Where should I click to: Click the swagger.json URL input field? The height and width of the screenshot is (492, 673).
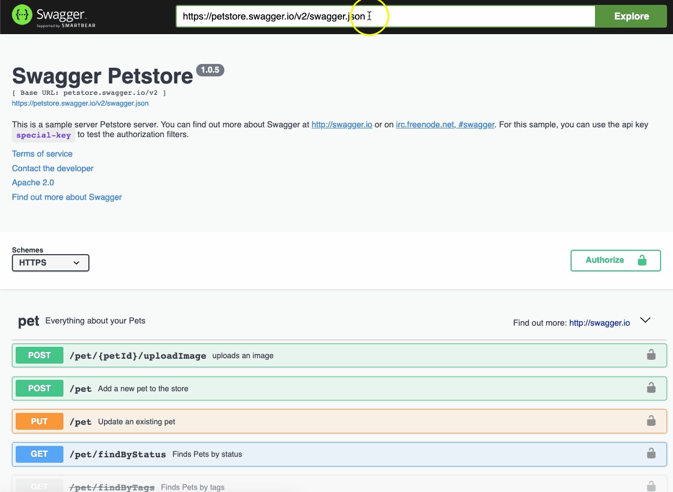point(385,16)
